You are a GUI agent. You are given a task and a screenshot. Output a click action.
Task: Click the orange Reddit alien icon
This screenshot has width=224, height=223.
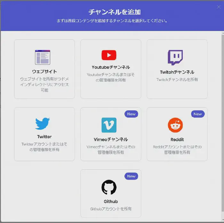click(x=175, y=125)
